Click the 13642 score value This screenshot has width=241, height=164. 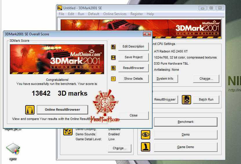click(x=41, y=93)
